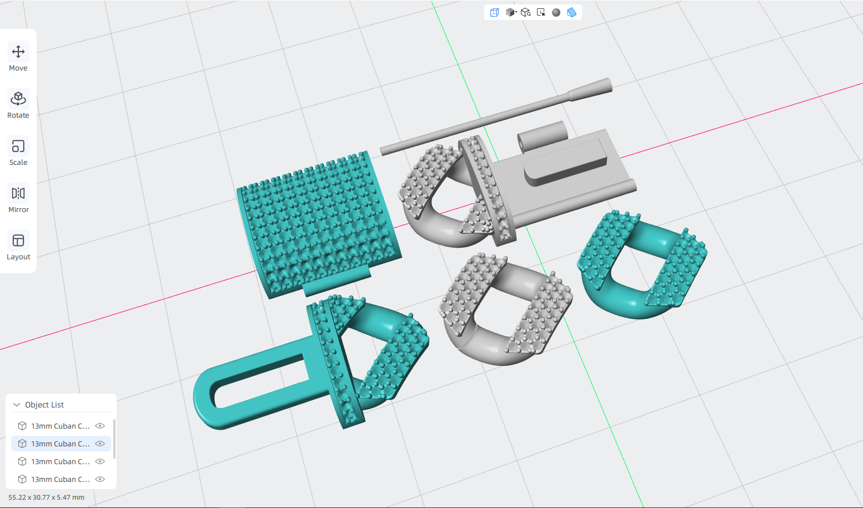863x508 pixels.
Task: Open the Layout tool
Action: 18,247
